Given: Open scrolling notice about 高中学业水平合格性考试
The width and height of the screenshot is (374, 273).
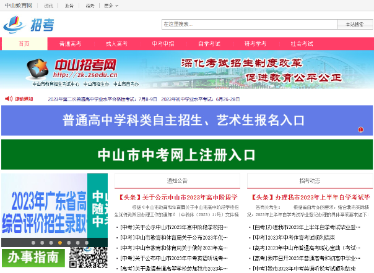Looking at the screenshot, I should pos(103,99).
